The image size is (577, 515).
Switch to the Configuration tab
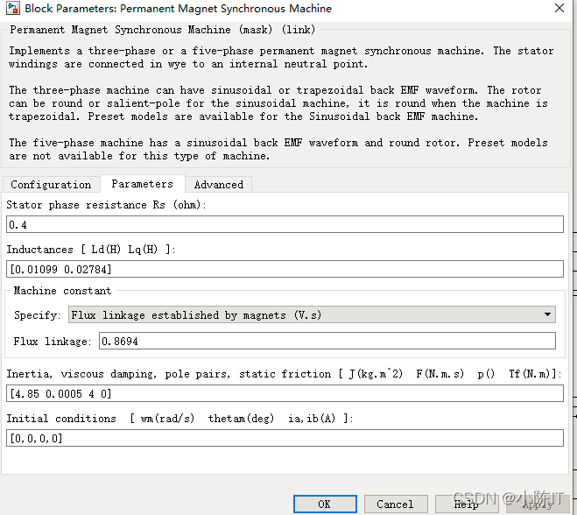tap(51, 184)
